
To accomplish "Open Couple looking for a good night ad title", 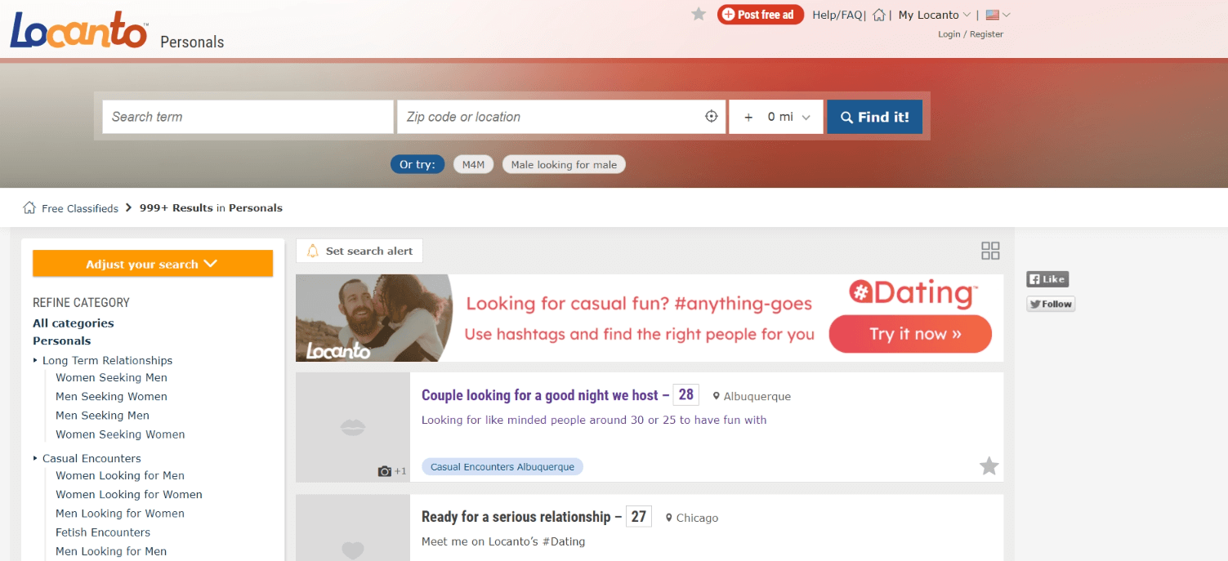I will tap(540, 395).
